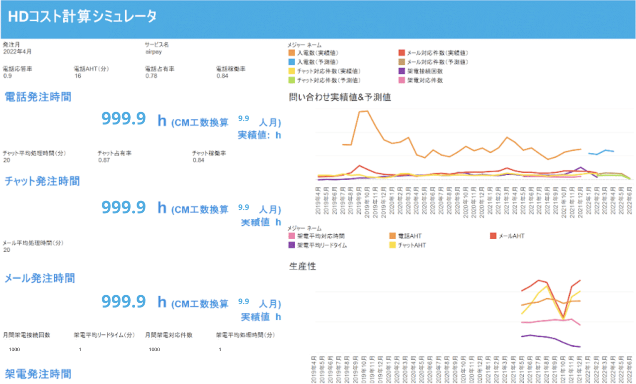Click the blue 入電数(予測値) forecast line segment

point(601,152)
